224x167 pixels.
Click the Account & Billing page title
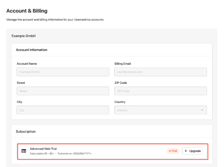(x=27, y=11)
